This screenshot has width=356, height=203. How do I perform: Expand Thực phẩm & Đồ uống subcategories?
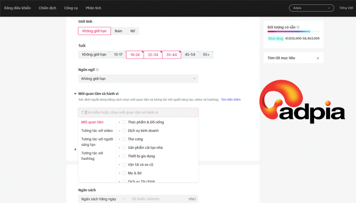click(x=120, y=122)
